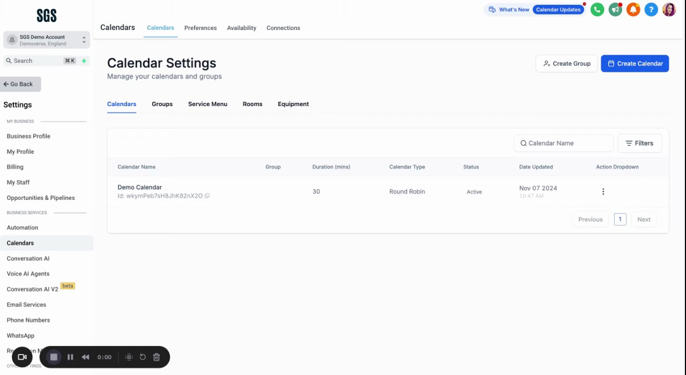The image size is (686, 375).
Task: Click the Create Calendar button
Action: (635, 63)
